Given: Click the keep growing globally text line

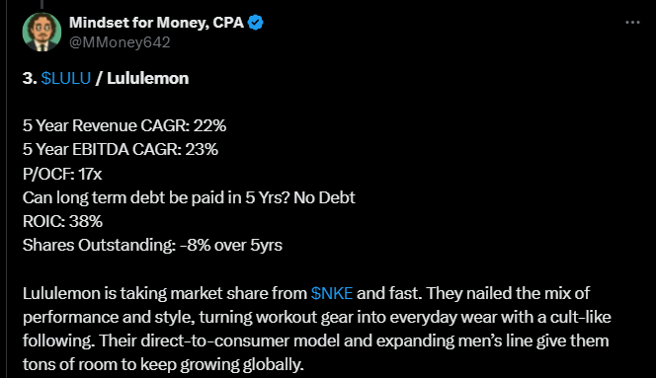Looking at the screenshot, I should (x=163, y=364).
